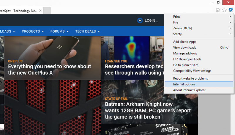Open the OnePlus X article headline
Screen dimensions: 235x135
(49, 70)
